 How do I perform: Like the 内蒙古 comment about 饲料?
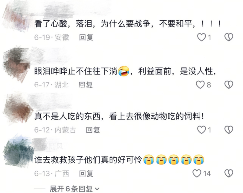202,130
